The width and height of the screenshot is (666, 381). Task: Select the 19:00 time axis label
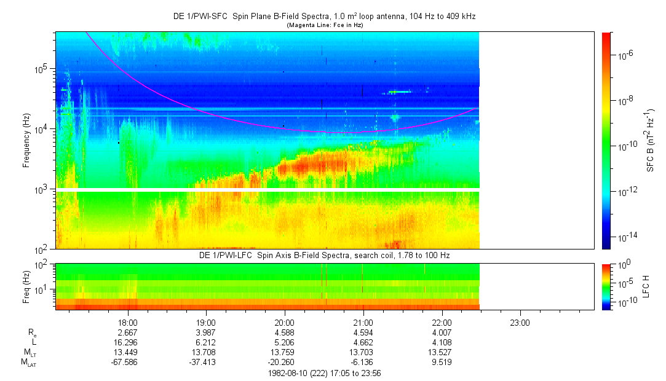[x=205, y=322]
